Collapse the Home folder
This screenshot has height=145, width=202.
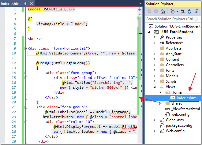coord(160,92)
